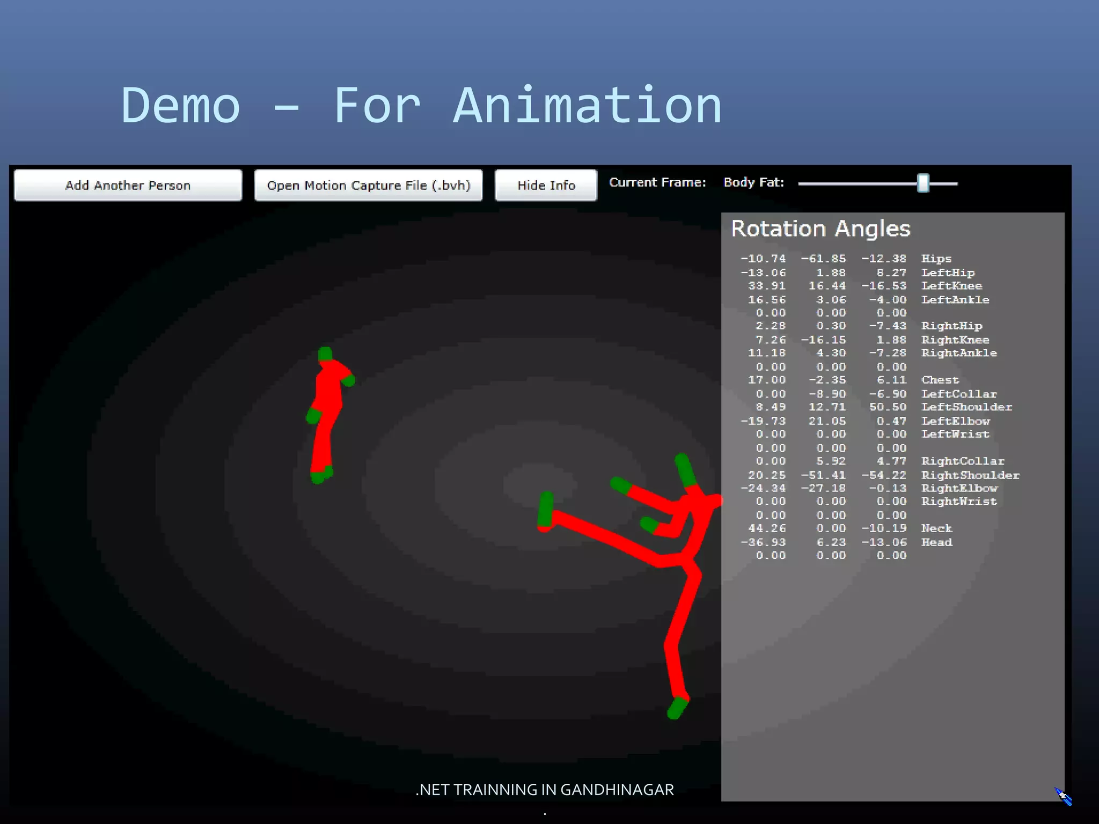
Task: Click the Body Fat slider thumb
Action: (x=923, y=183)
